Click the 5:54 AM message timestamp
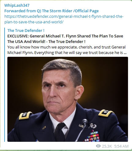 click(121, 146)
